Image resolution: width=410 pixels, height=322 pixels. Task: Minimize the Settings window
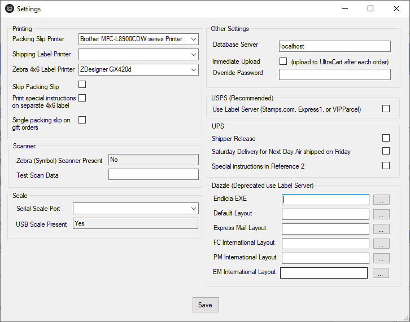[x=345, y=8]
